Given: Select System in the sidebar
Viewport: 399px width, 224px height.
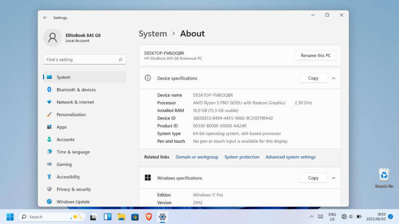Looking at the screenshot, I should coord(84,77).
